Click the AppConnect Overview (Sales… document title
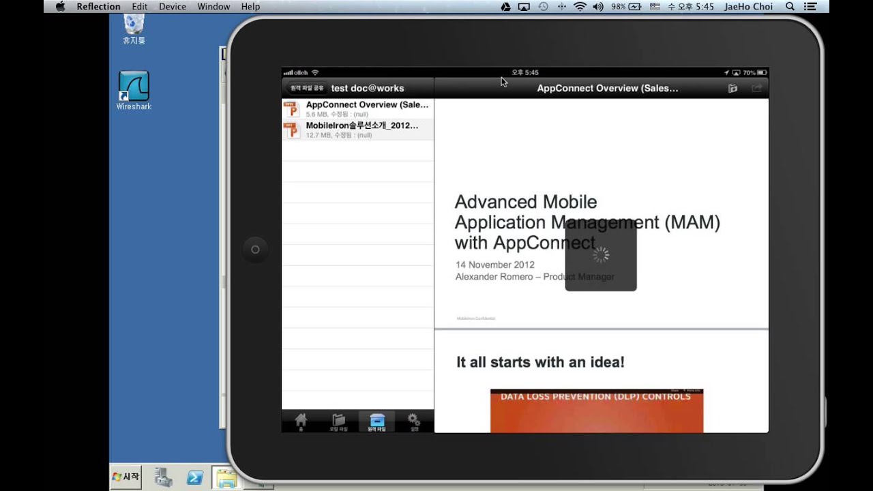The image size is (873, 491). coord(608,88)
